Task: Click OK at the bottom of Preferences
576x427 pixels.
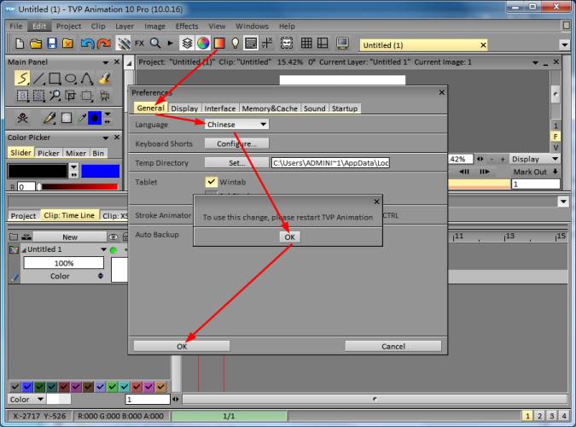Action: (182, 346)
